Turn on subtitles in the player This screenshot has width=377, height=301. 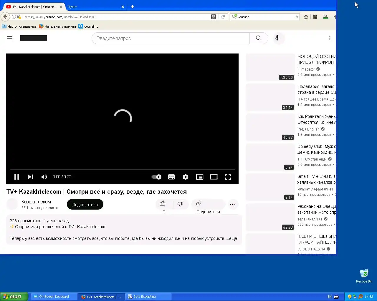(x=171, y=177)
